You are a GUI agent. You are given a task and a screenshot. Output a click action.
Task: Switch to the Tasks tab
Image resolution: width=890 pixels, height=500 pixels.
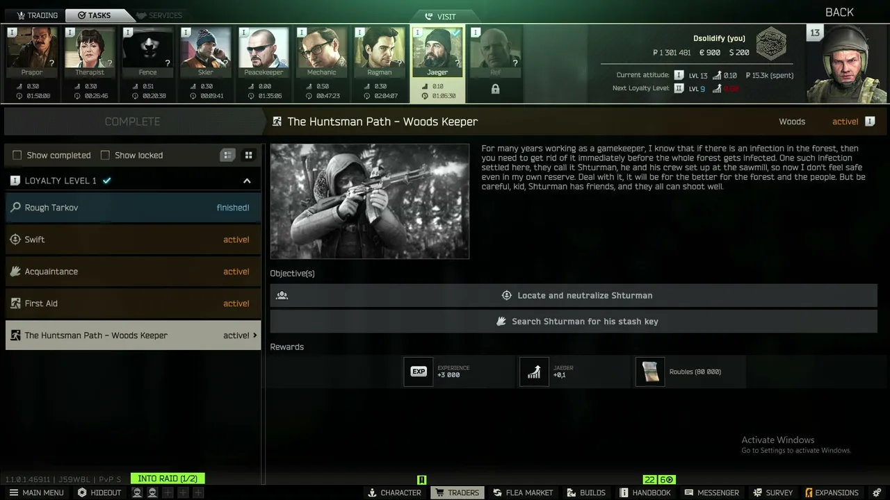pos(95,15)
